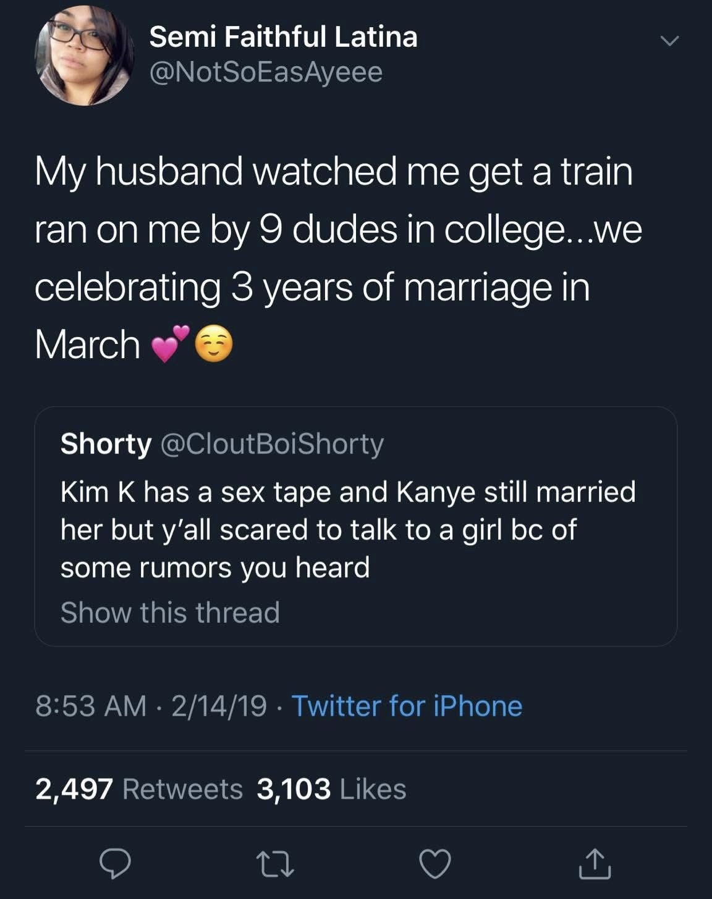Open the Twitter for iPhone source link
The width and height of the screenshot is (712, 899).
(407, 706)
